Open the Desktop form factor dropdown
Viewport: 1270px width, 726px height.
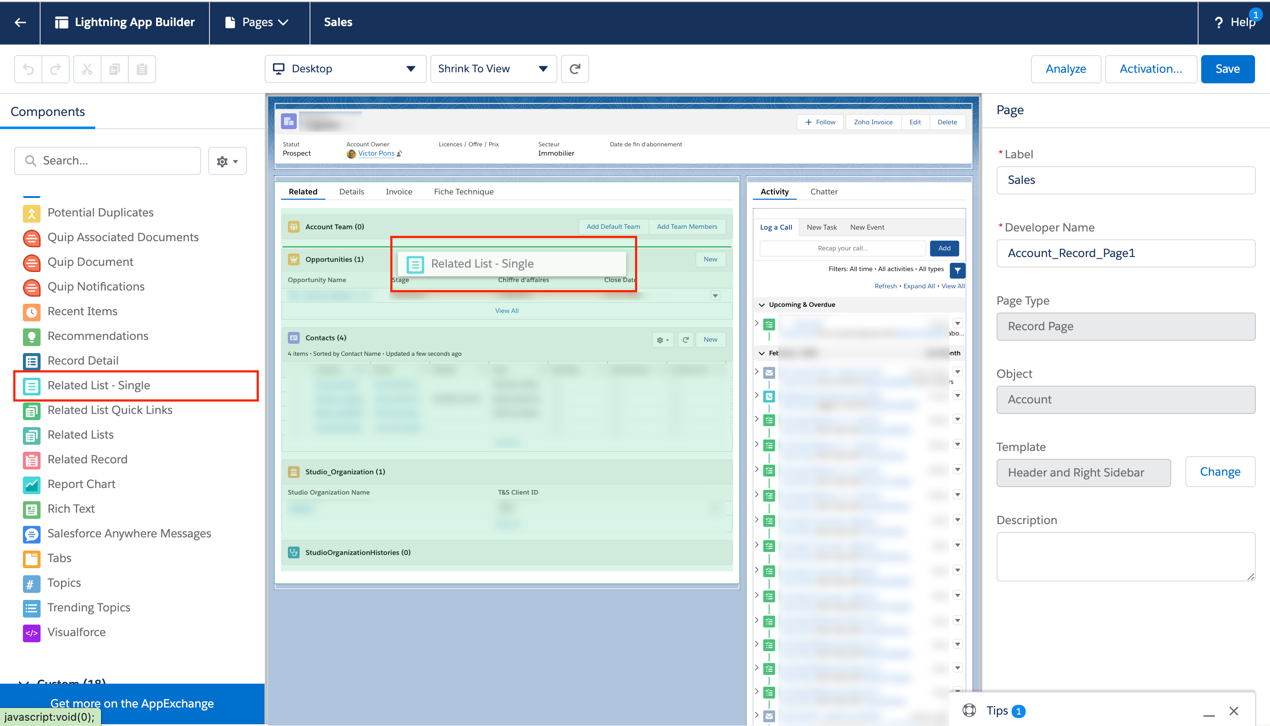[345, 69]
